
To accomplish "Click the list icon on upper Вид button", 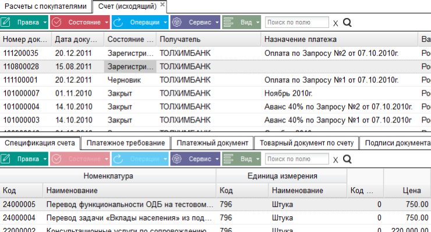I will coord(228,22).
